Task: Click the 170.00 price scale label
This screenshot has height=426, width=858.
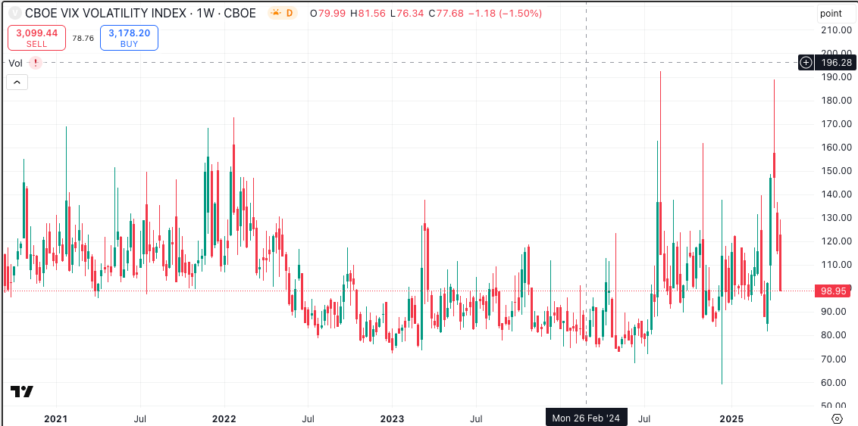Action: click(x=835, y=124)
